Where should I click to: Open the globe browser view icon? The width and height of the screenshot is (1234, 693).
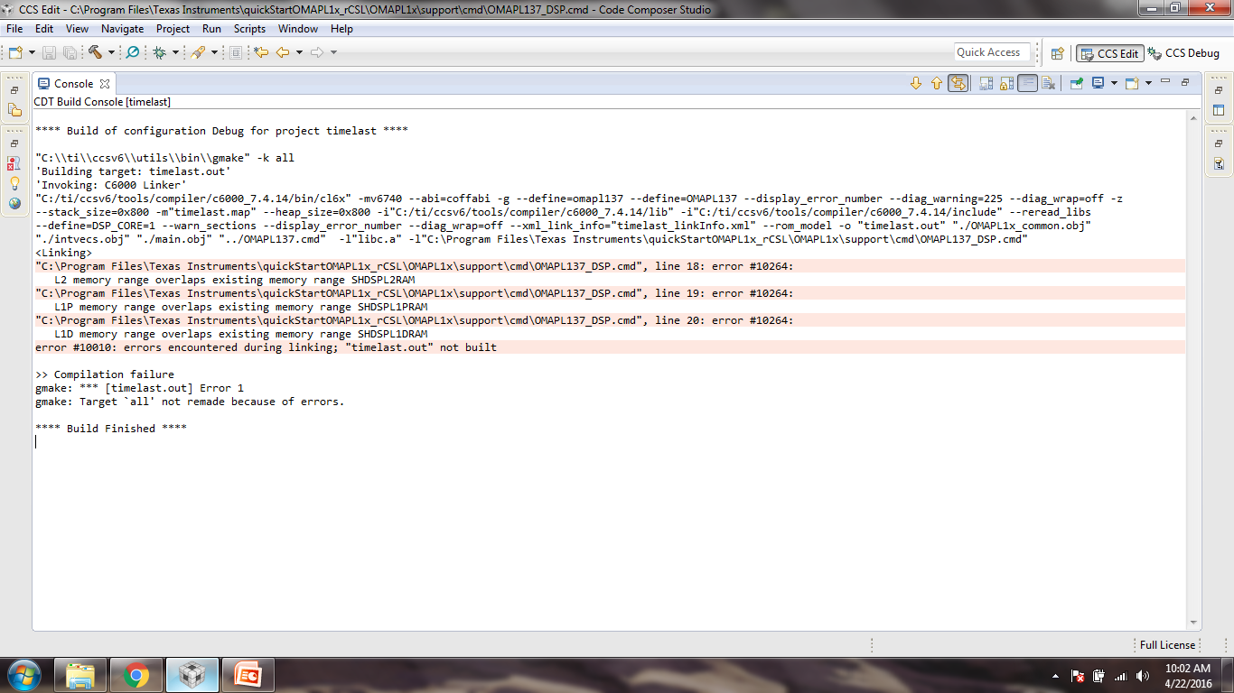pos(14,203)
